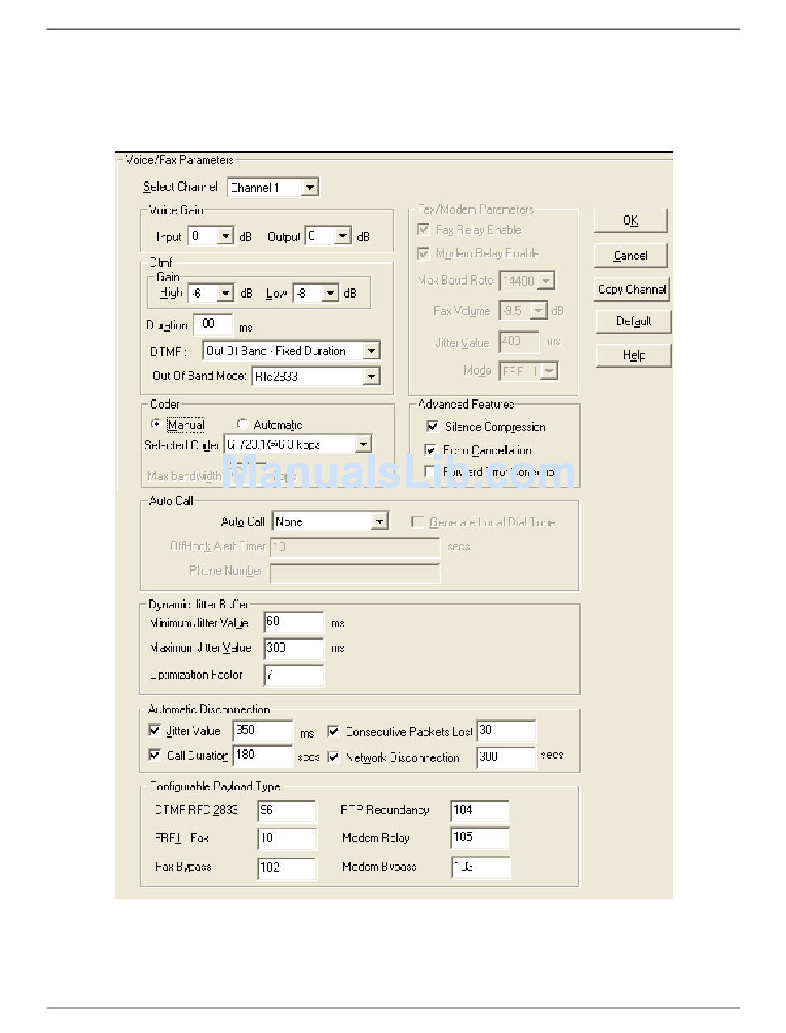This screenshot has height=1033, width=786.
Task: Click the automatic disconnection Jitter Value field
Action: coord(263,731)
